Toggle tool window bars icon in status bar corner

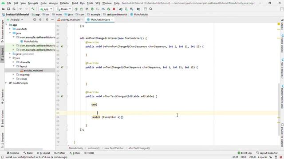pos(3,157)
